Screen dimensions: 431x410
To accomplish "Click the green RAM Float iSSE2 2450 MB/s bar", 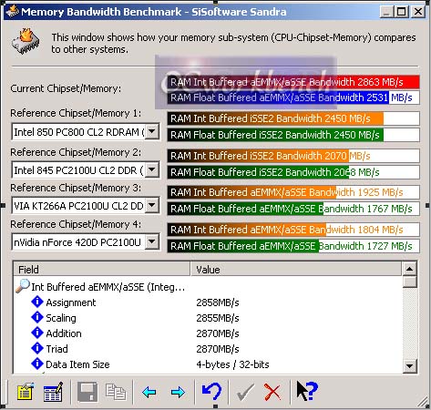I will pos(293,135).
